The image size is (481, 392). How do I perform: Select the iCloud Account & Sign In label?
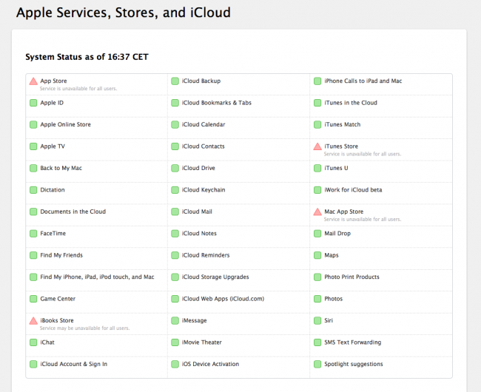(x=73, y=364)
